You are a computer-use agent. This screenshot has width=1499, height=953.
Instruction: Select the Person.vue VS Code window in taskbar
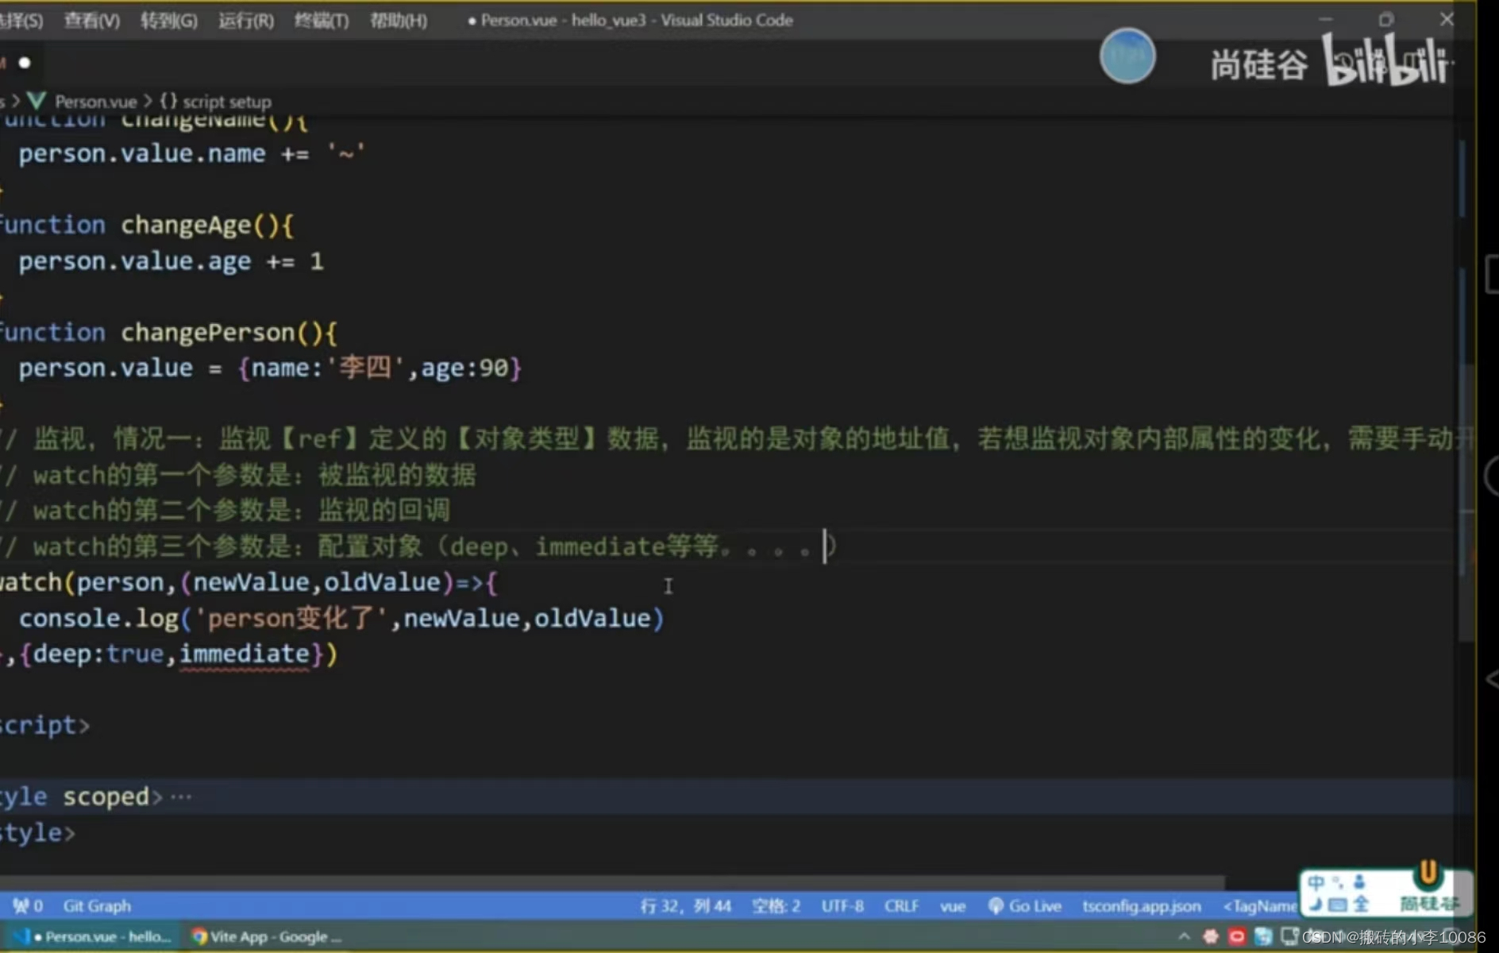pos(87,936)
